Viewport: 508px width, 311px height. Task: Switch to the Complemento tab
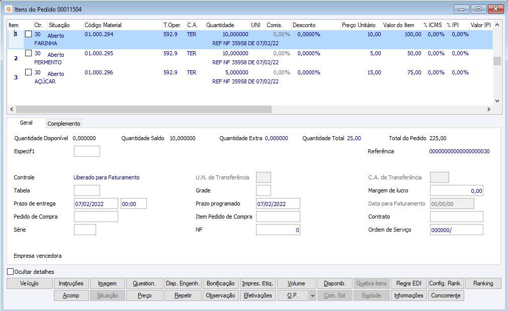tap(63, 124)
